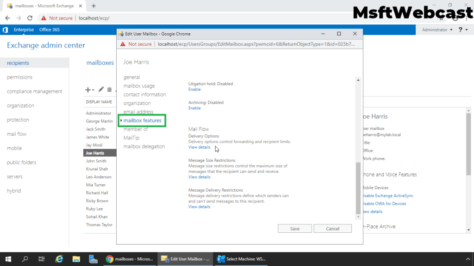Click the Cancel button
This screenshot has width=474, height=266.
point(332,229)
